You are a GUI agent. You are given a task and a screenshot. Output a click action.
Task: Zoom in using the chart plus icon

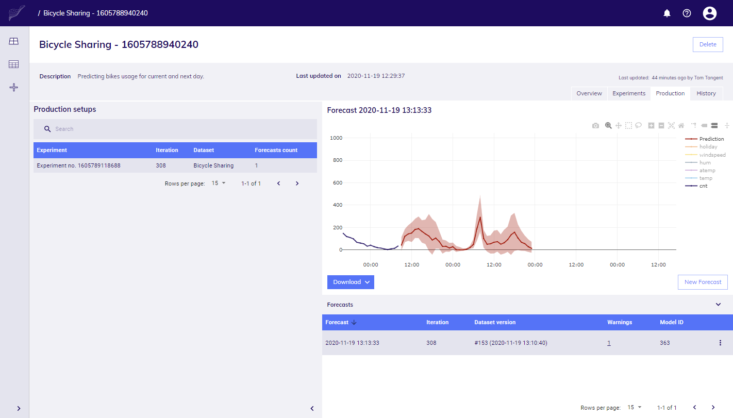[x=652, y=125]
